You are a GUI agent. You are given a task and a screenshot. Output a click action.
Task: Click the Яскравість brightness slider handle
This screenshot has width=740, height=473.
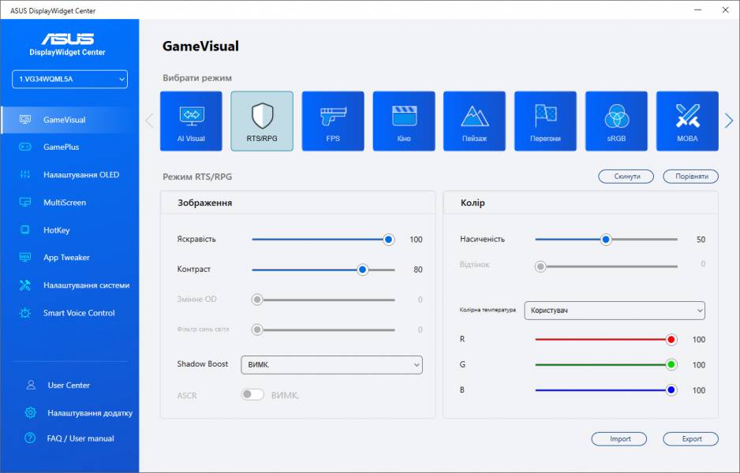pyautogui.click(x=388, y=240)
